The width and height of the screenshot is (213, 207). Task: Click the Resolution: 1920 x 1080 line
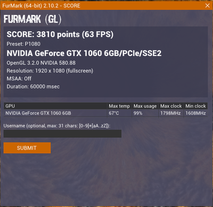click(x=50, y=71)
